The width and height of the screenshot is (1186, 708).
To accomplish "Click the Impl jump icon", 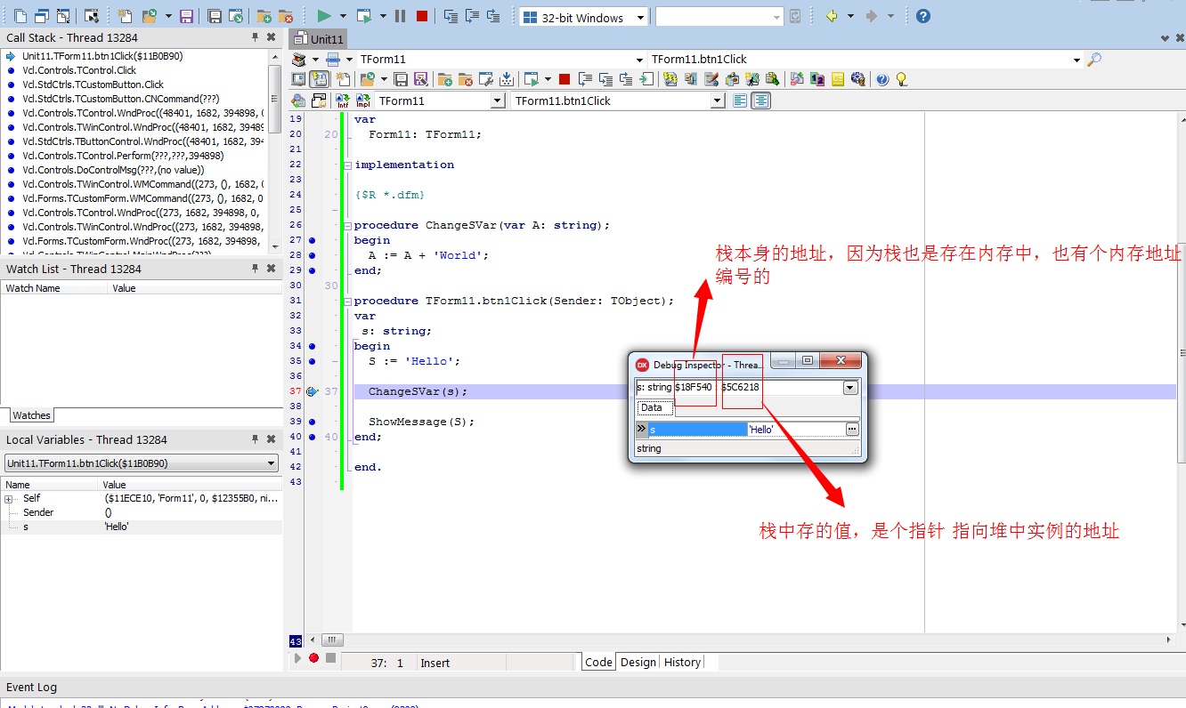I will (362, 101).
